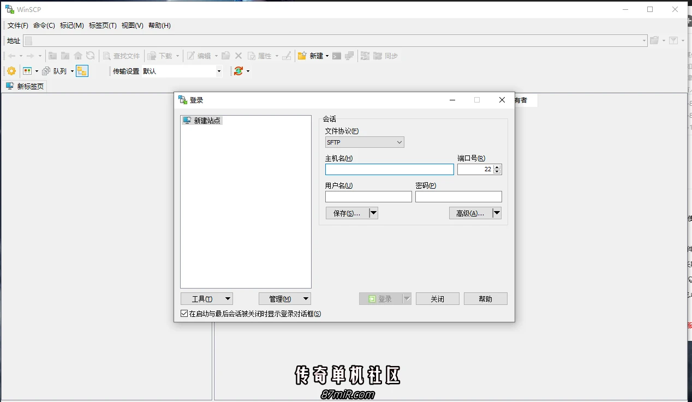Open the 命令(C) menu
This screenshot has height=402, width=692.
(44, 26)
